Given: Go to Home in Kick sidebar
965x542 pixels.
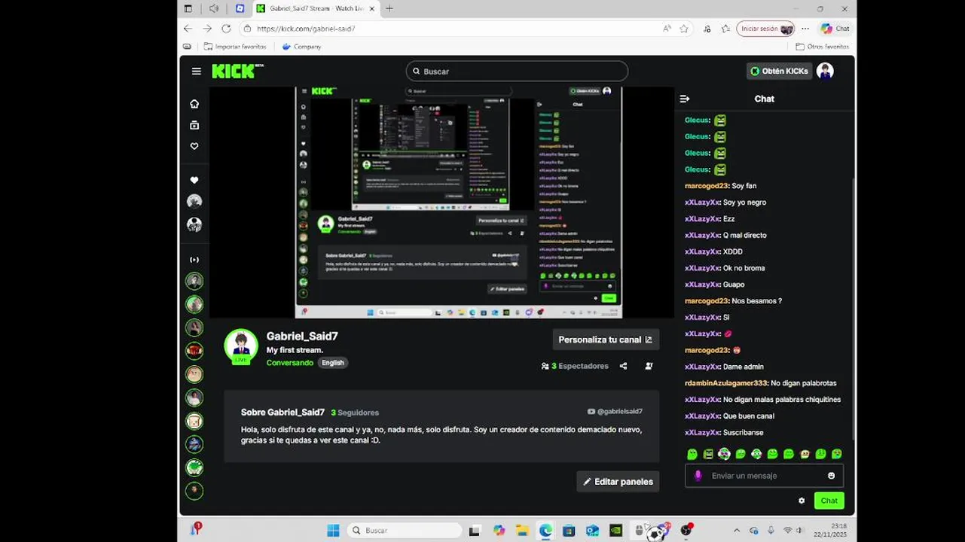Looking at the screenshot, I should pyautogui.click(x=194, y=104).
